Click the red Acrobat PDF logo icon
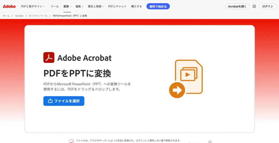The width and height of the screenshot is (279, 143). click(49, 58)
